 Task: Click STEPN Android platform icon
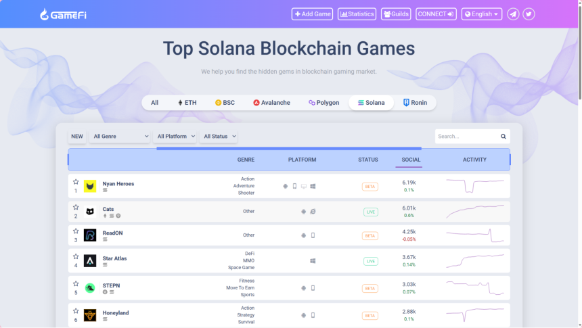[x=304, y=288]
